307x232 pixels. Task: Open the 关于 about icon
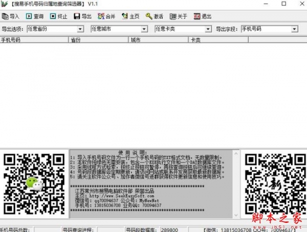[173, 16]
